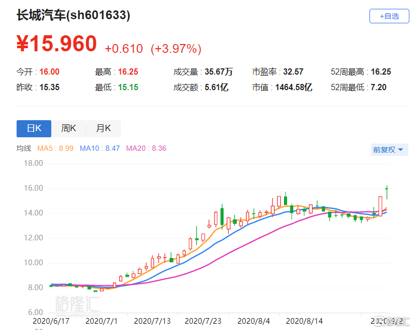413x330 pixels.
Task: Click the tall red candle before the last
Action: 380,206
